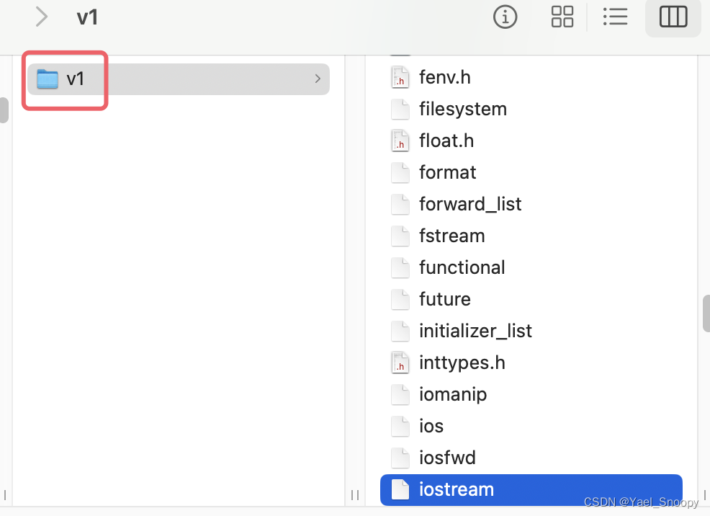
Task: Click the iomanip file icon
Action: [x=400, y=394]
